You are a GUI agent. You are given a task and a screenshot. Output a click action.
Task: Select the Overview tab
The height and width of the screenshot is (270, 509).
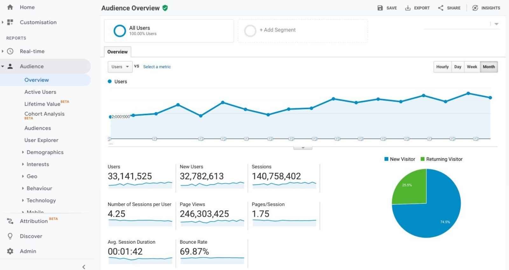(x=117, y=52)
